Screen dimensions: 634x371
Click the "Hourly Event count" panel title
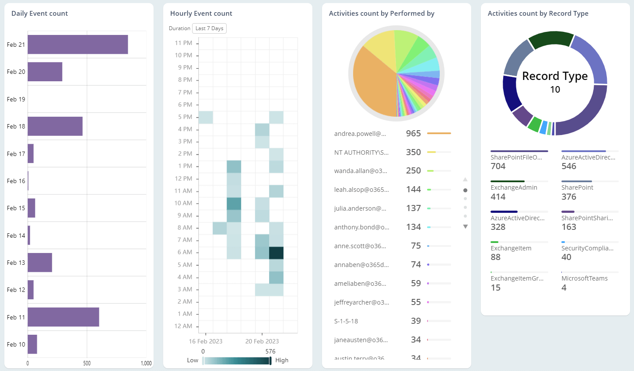pos(201,14)
